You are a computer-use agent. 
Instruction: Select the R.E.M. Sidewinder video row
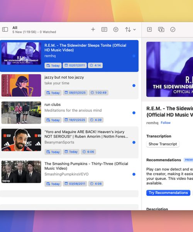point(69,56)
